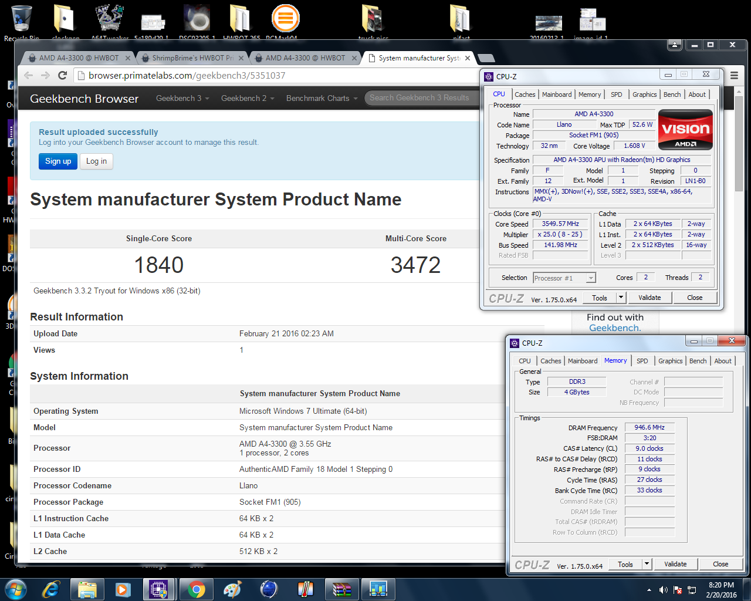Open Windows Explorer from the taskbar
Image resolution: width=751 pixels, height=601 pixels.
coord(87,589)
